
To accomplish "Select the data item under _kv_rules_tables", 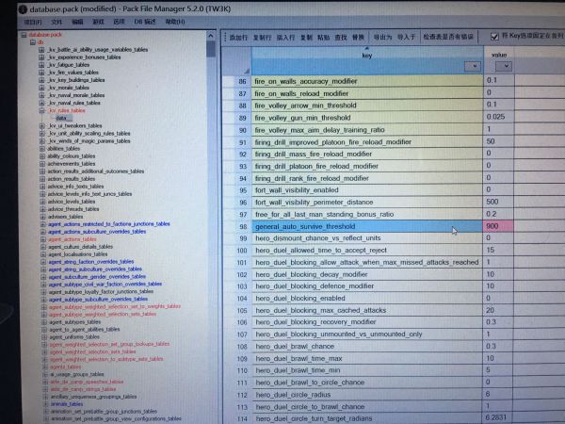I will click(x=61, y=119).
